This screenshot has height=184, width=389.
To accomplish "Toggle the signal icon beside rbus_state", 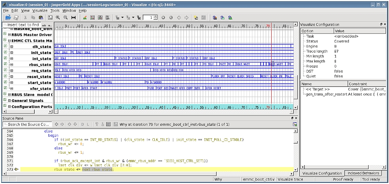I will click(x=5, y=64).
